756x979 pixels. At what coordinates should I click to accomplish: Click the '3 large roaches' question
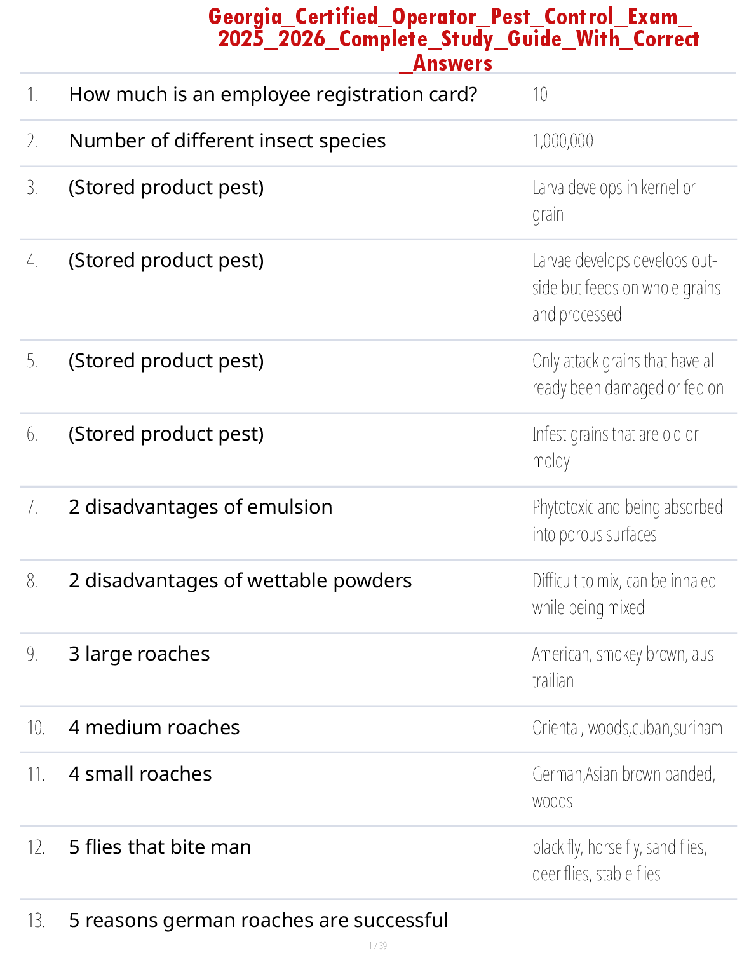(139, 654)
